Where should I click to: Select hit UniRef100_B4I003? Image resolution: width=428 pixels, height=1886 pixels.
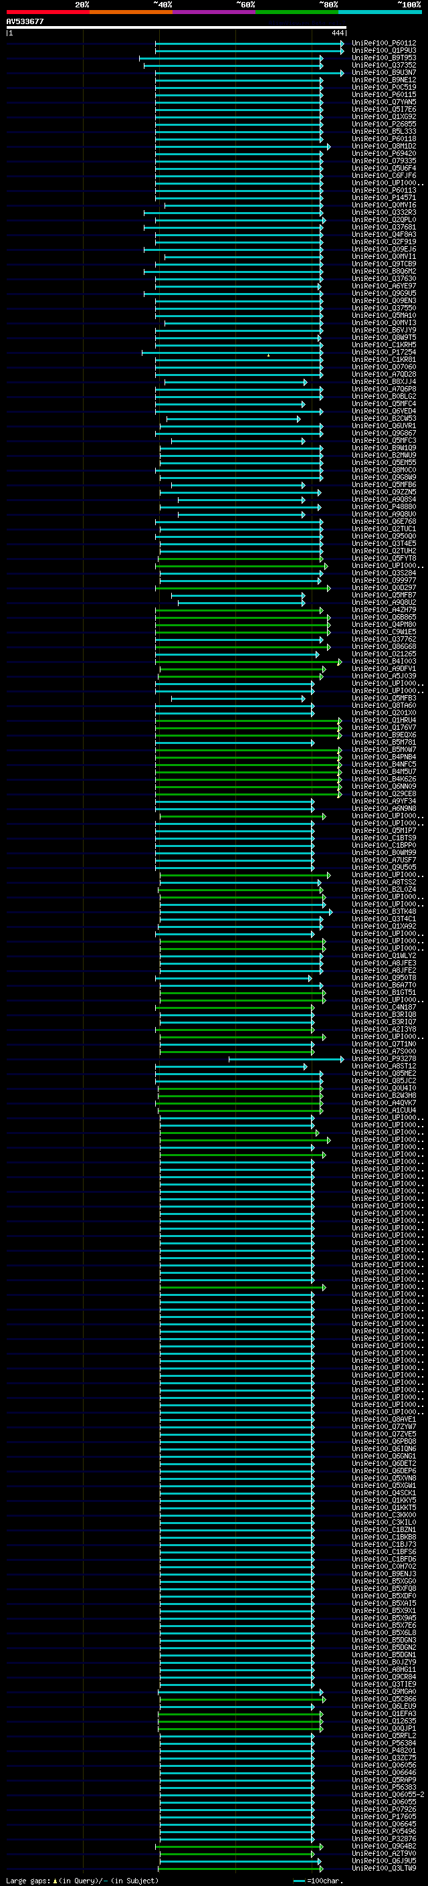(384, 661)
